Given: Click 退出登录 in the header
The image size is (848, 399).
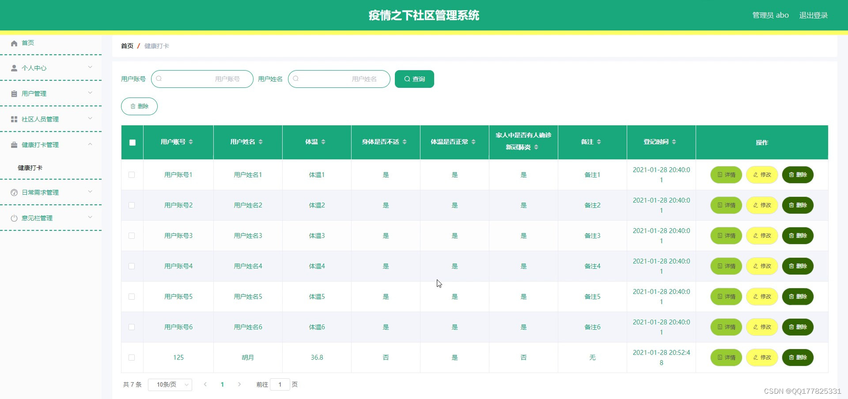Looking at the screenshot, I should 814,15.
